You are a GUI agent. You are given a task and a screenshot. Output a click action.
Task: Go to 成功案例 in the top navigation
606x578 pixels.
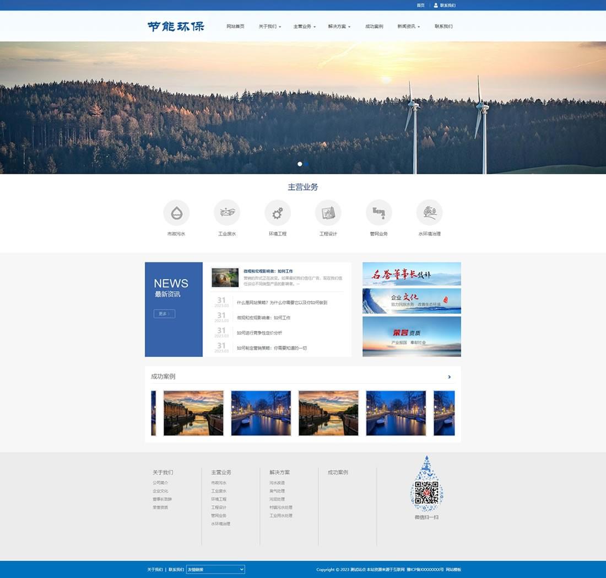click(374, 26)
